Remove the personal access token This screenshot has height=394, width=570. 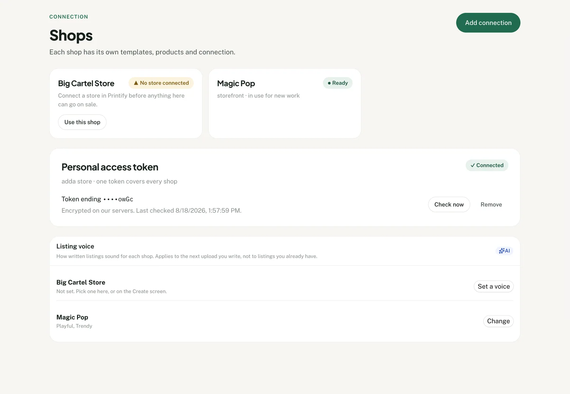coord(491,205)
